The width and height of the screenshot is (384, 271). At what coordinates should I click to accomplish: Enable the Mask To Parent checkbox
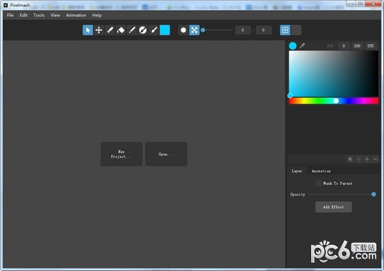coord(318,183)
